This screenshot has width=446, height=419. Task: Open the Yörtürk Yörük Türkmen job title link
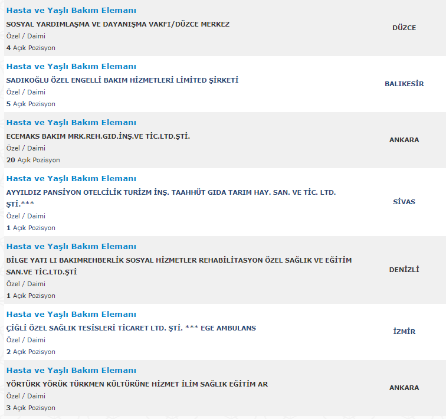[x=71, y=371]
